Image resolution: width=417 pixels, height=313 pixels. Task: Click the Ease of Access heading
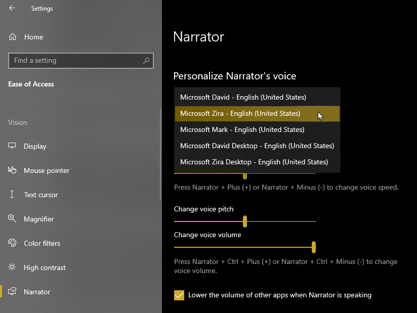tap(31, 84)
